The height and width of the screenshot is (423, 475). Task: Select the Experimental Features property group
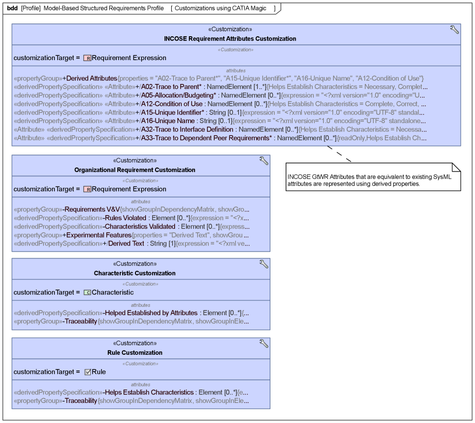(x=131, y=235)
